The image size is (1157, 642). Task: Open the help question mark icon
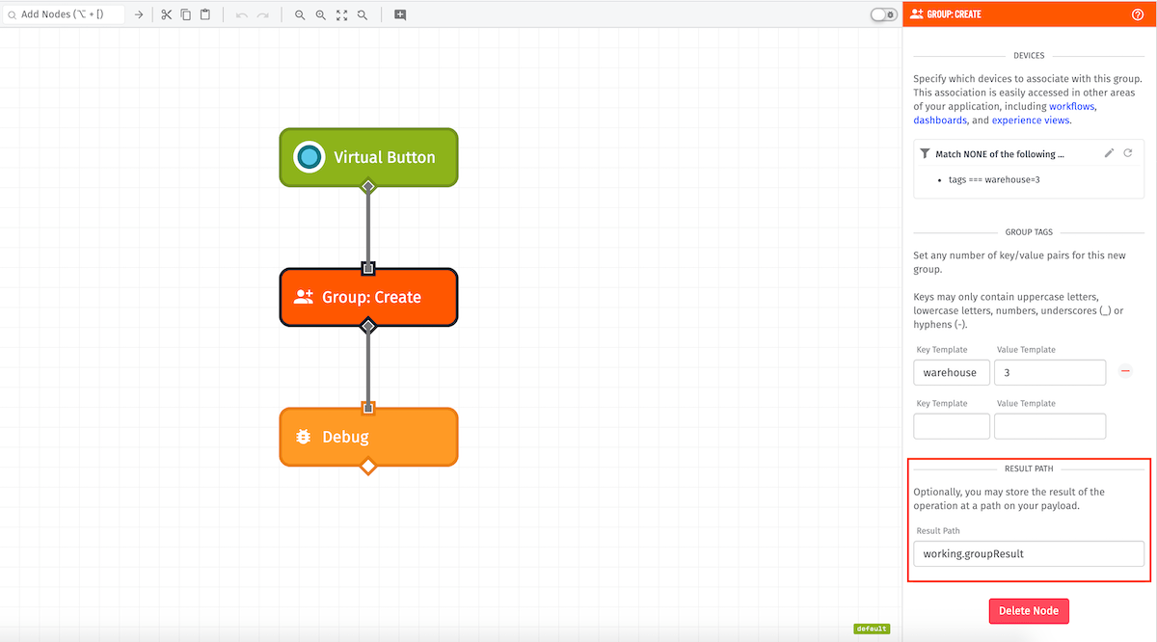pyautogui.click(x=1138, y=14)
